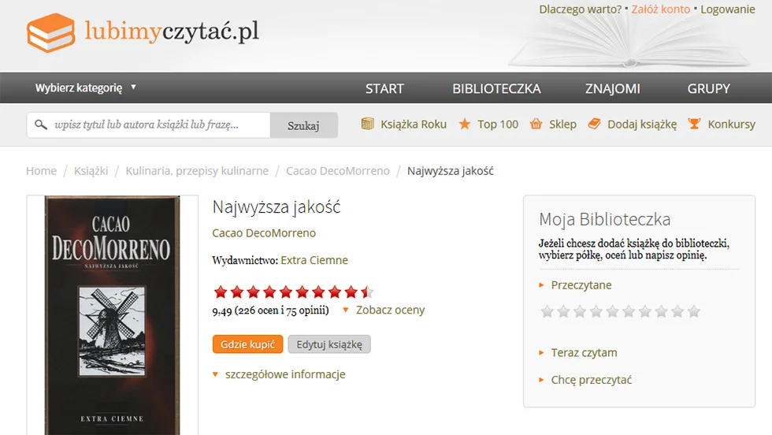Rate the book five stars in Moja Biblioteczka
The image size is (772, 435).
613,311
